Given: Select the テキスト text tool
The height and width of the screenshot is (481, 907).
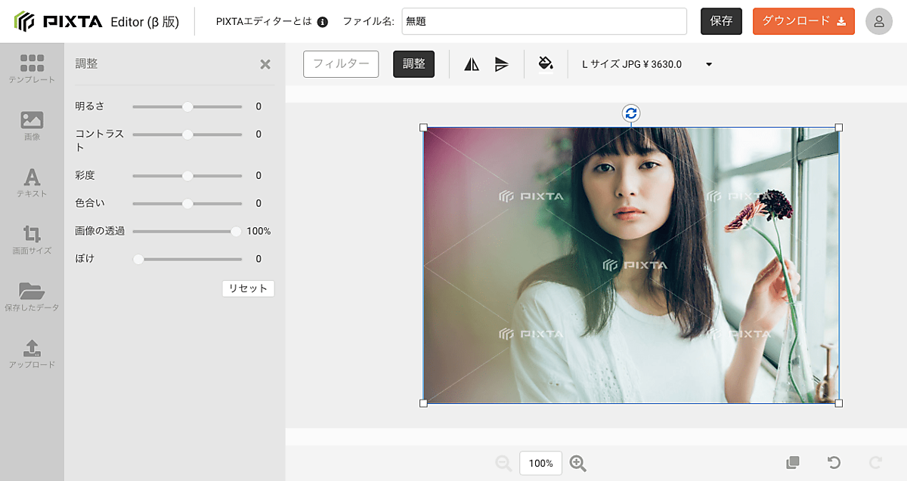Looking at the screenshot, I should point(32,183).
